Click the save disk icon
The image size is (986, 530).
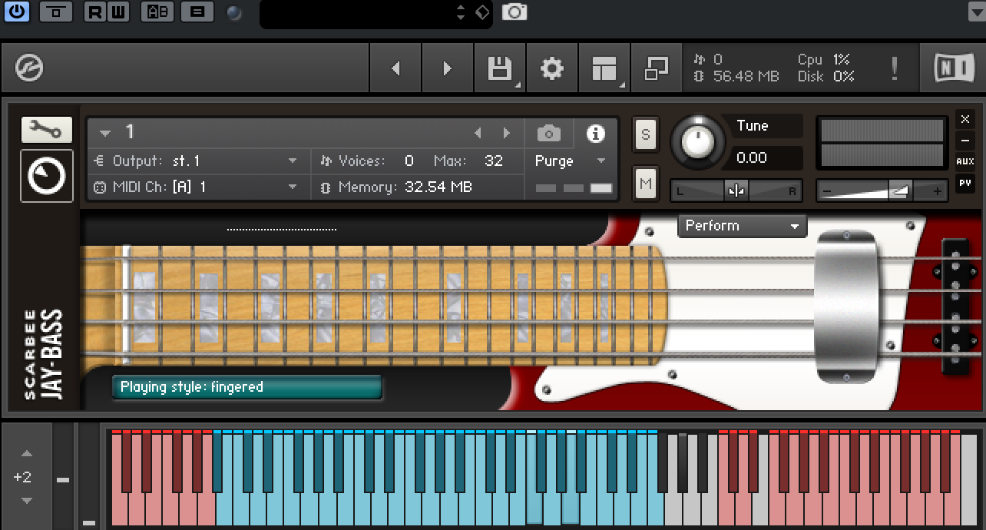[x=500, y=69]
